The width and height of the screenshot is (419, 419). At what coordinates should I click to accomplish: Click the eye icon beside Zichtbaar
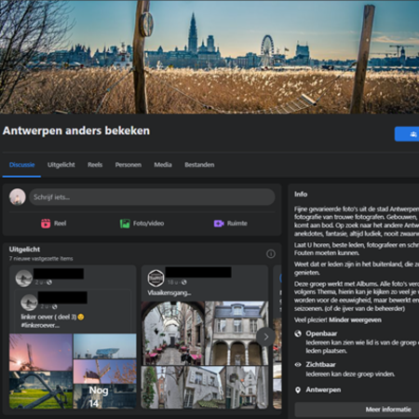[x=298, y=365]
